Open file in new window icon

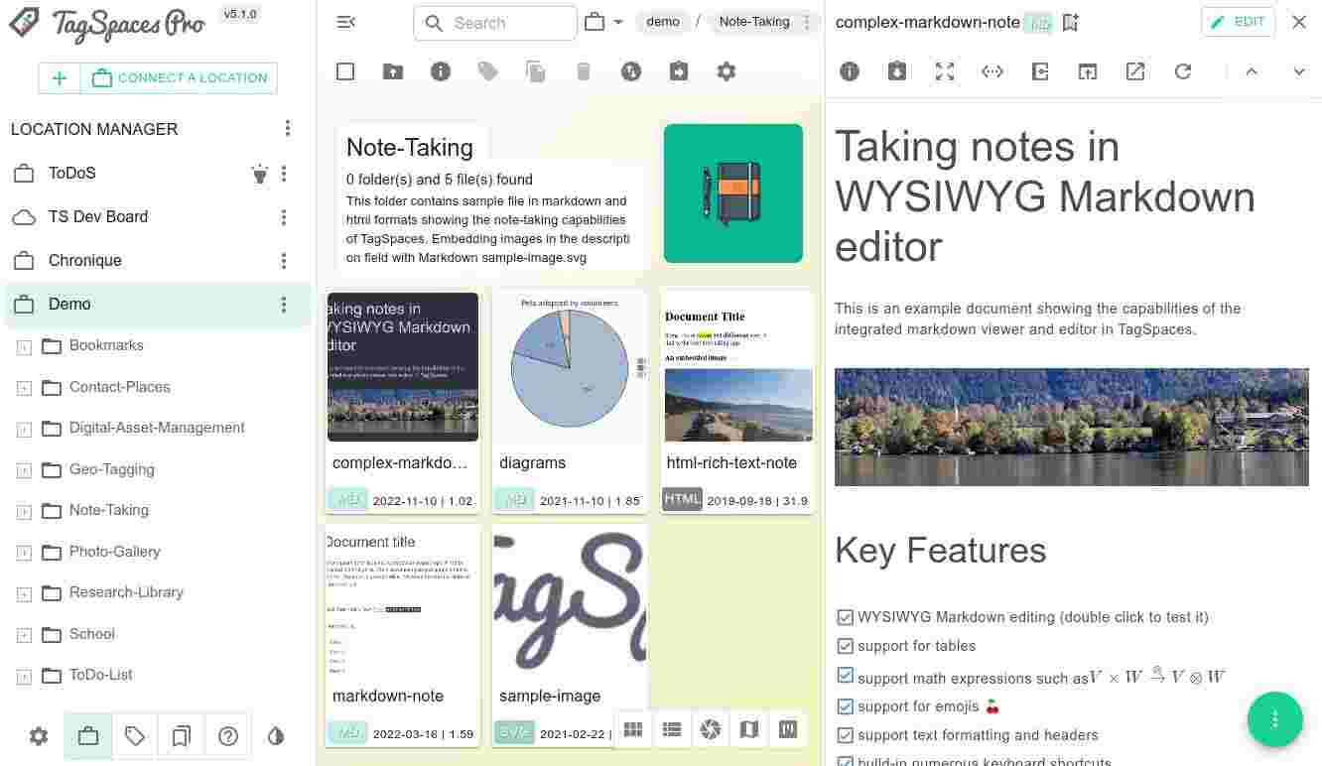point(1135,71)
